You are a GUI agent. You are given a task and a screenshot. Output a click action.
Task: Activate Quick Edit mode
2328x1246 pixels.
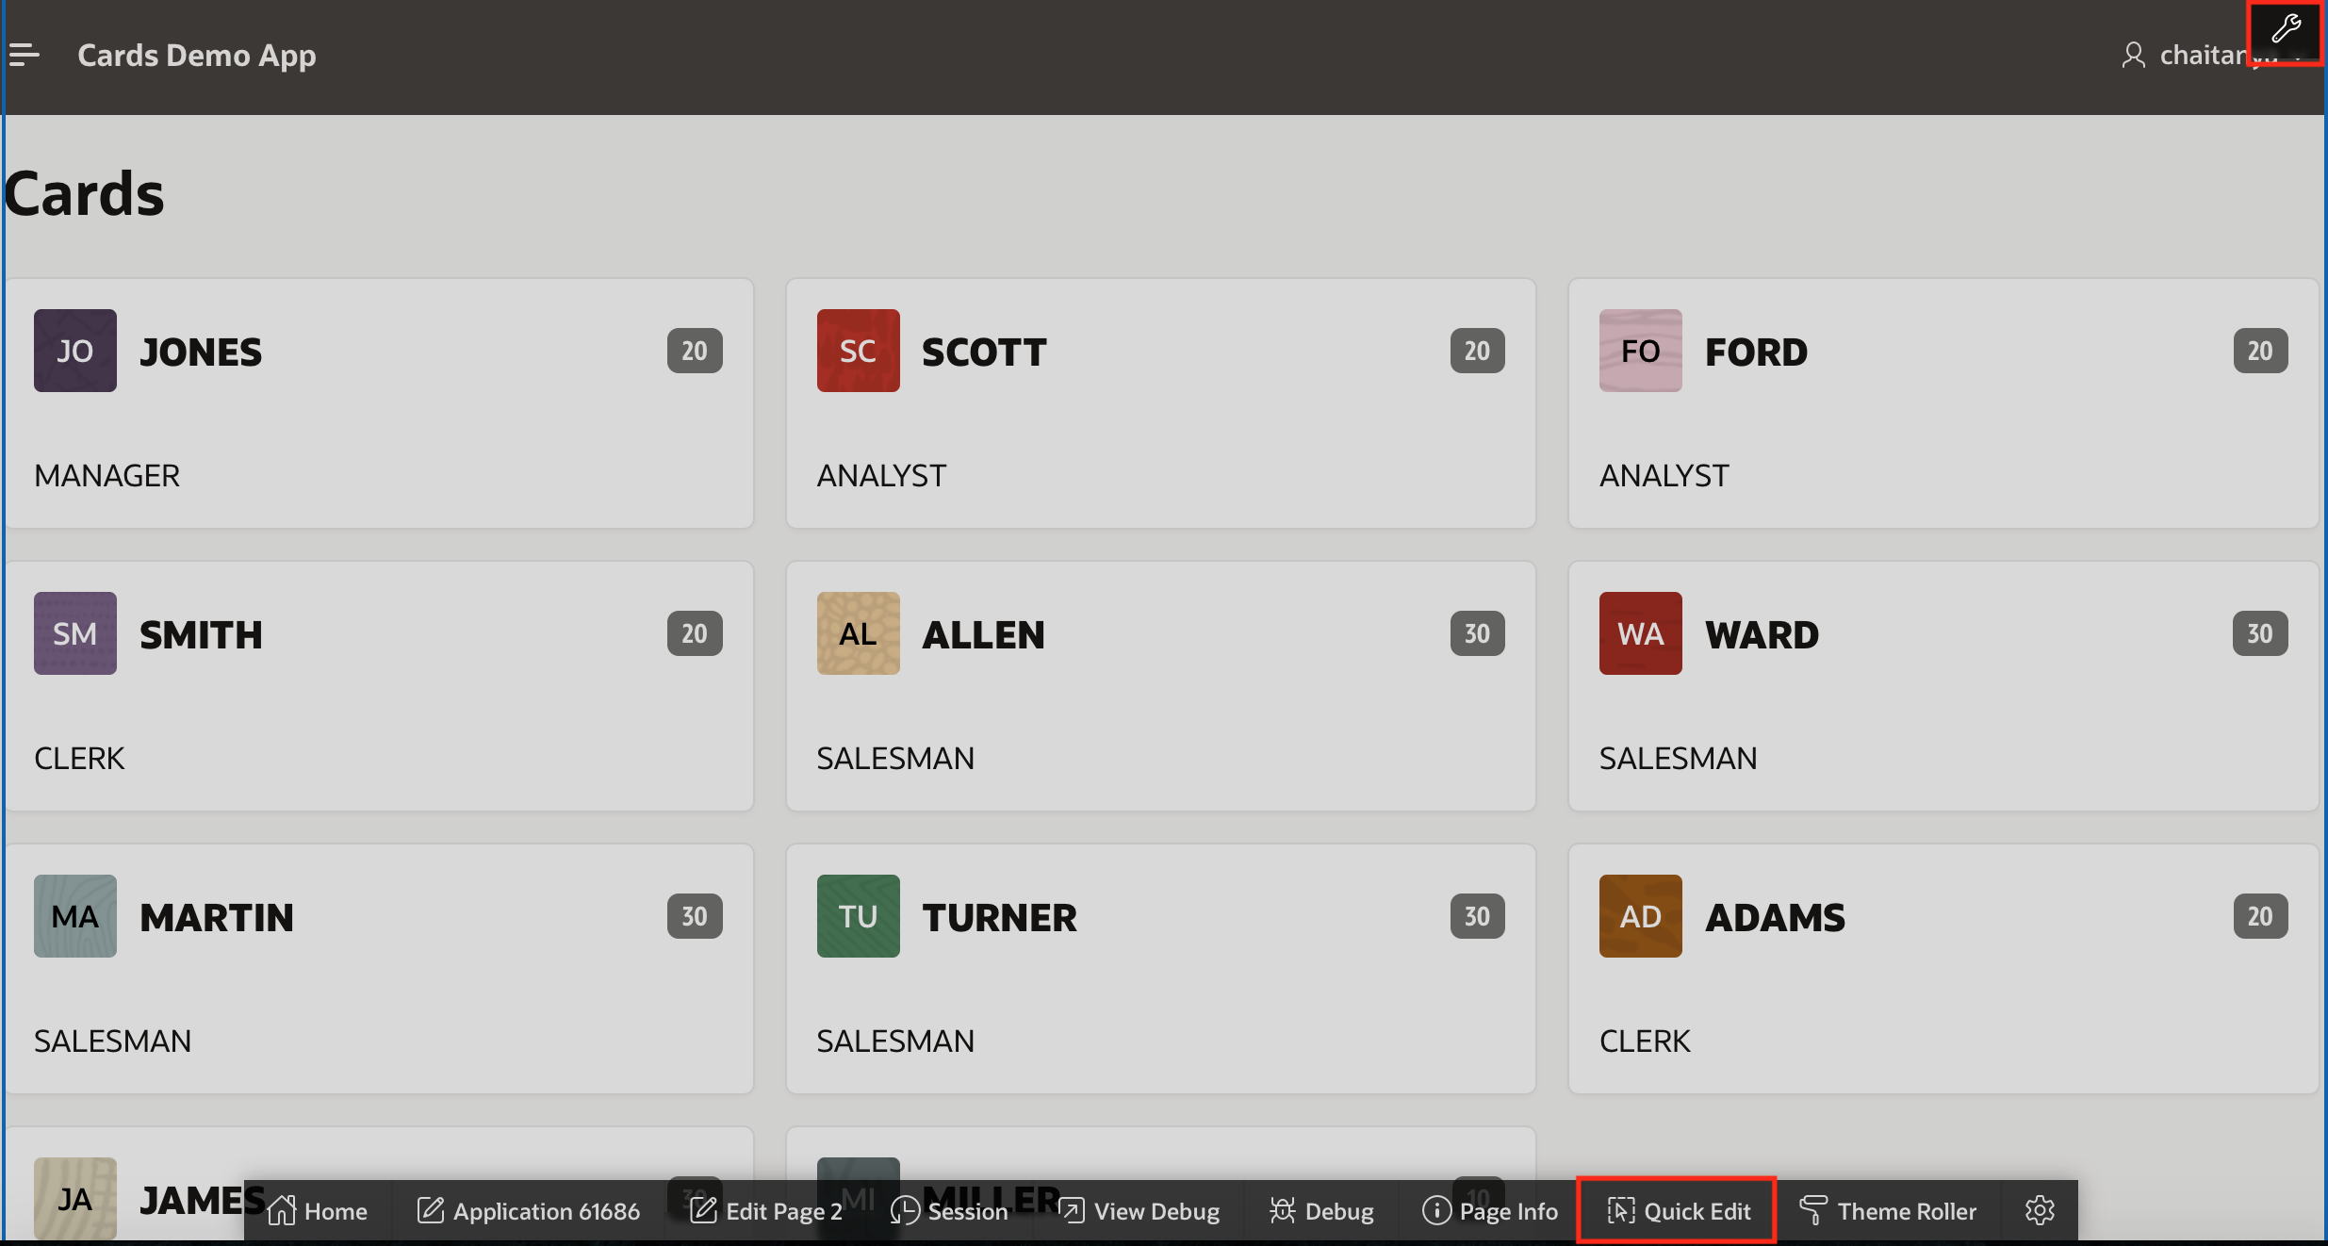click(x=1679, y=1211)
